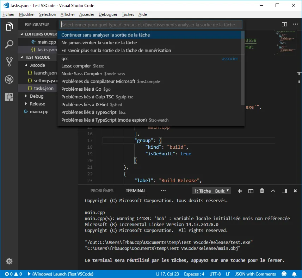Choose Ne jamais vérifier la sortie
This screenshot has height=278, width=302.
click(x=149, y=43)
